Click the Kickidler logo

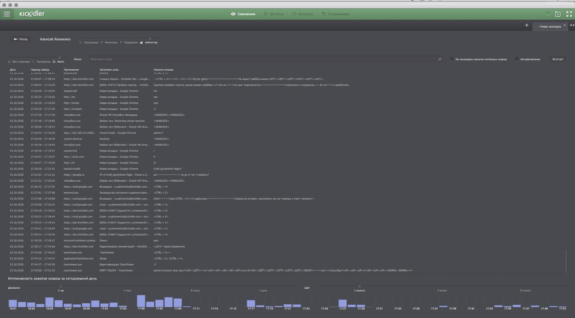(x=32, y=14)
